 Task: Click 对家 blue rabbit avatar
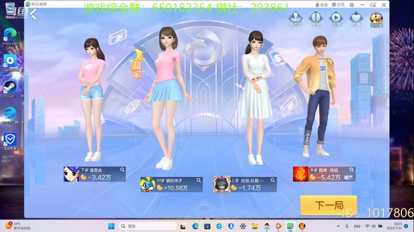click(148, 184)
